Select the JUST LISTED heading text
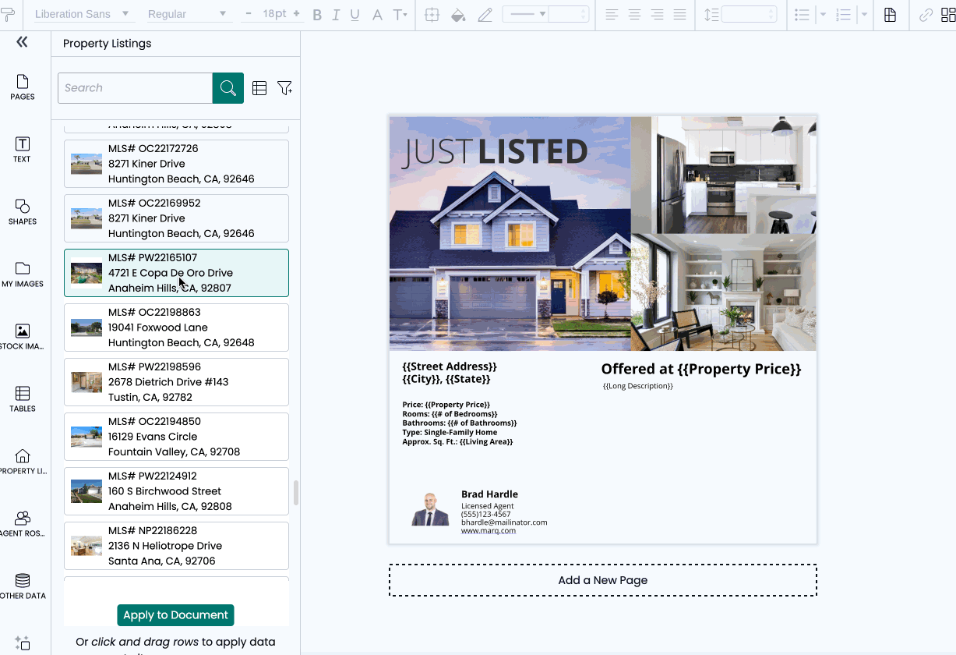 (495, 151)
